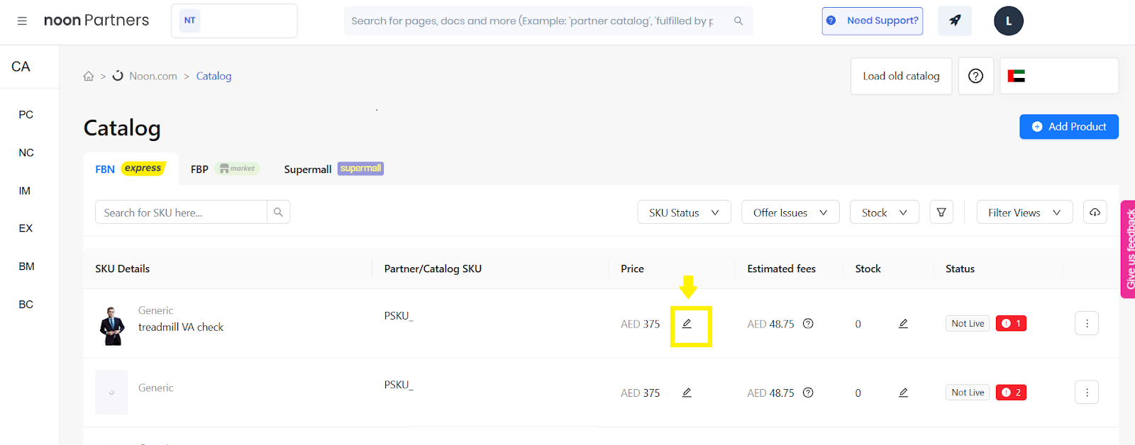This screenshot has width=1135, height=445.
Task: Open the SKU Status dropdown
Action: 684,212
